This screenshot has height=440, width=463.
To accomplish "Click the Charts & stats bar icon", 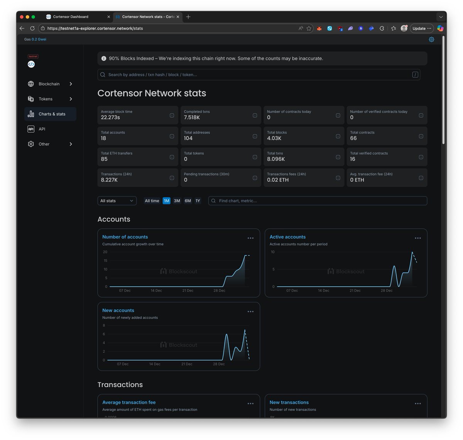I will pos(31,114).
